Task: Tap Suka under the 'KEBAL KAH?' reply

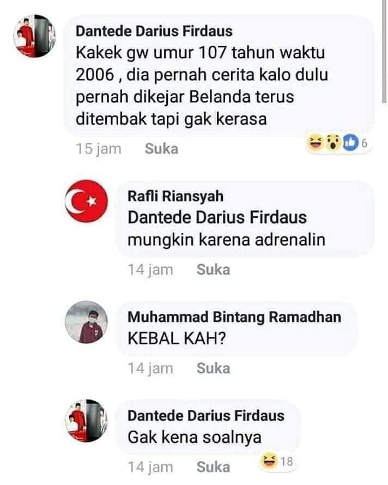Action: point(213,368)
